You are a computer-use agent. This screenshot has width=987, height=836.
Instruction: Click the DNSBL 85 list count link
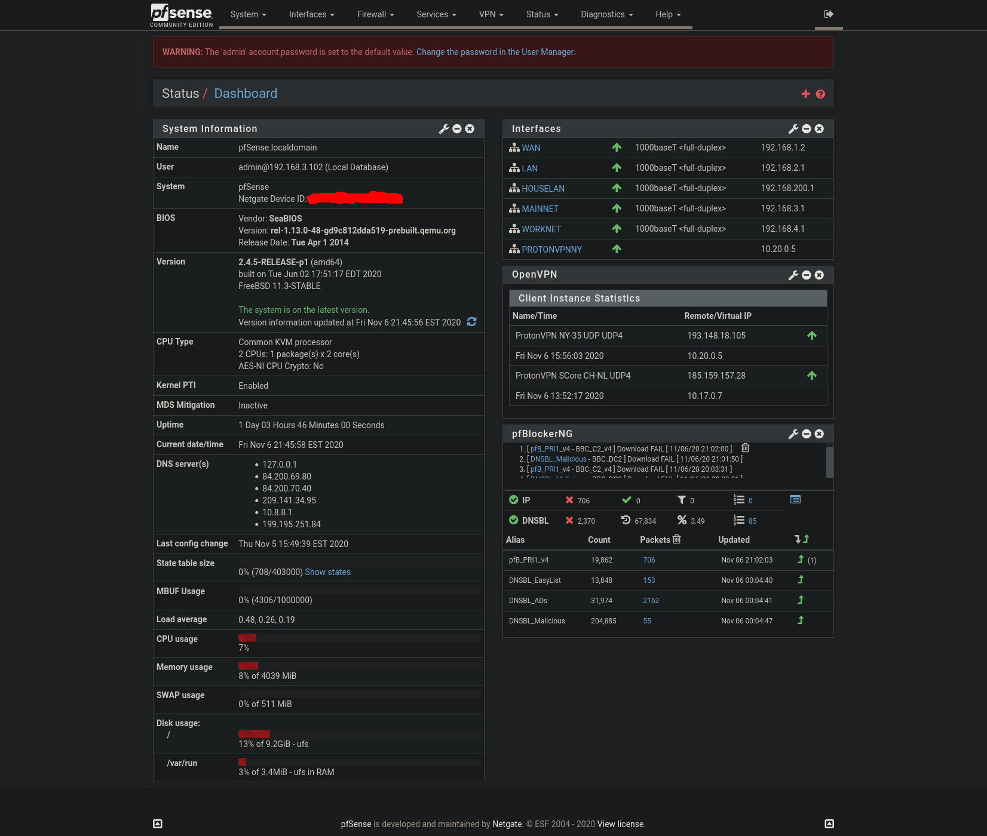[x=753, y=521]
